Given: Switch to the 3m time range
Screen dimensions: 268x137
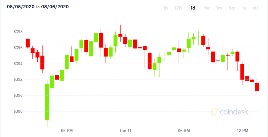Looking at the screenshot, I should click(x=232, y=8).
